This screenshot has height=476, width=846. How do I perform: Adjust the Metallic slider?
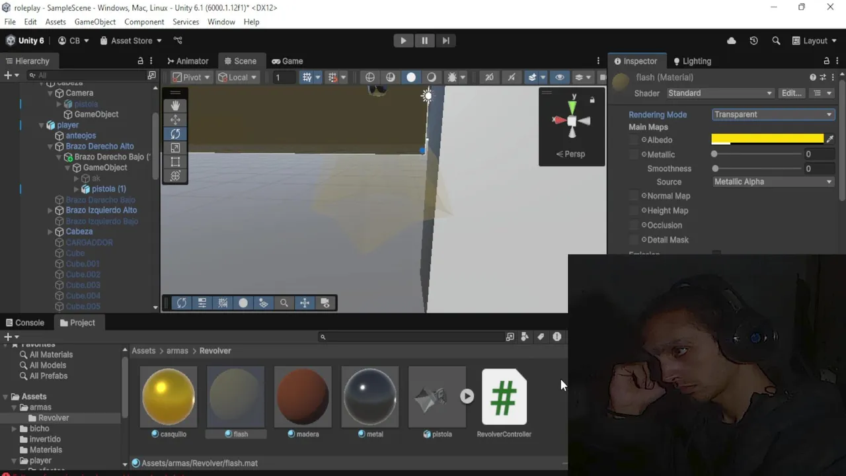[x=757, y=154]
